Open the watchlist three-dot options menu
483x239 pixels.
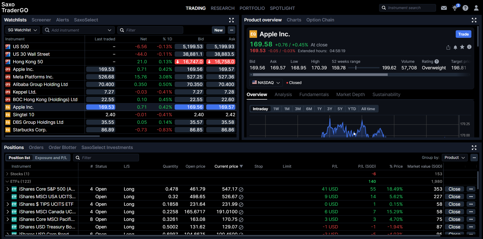click(x=232, y=30)
